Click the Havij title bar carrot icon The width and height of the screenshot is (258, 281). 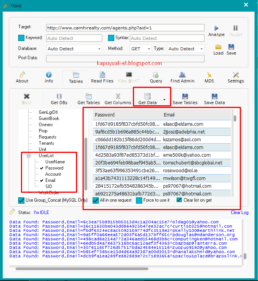pyautogui.click(x=6, y=6)
